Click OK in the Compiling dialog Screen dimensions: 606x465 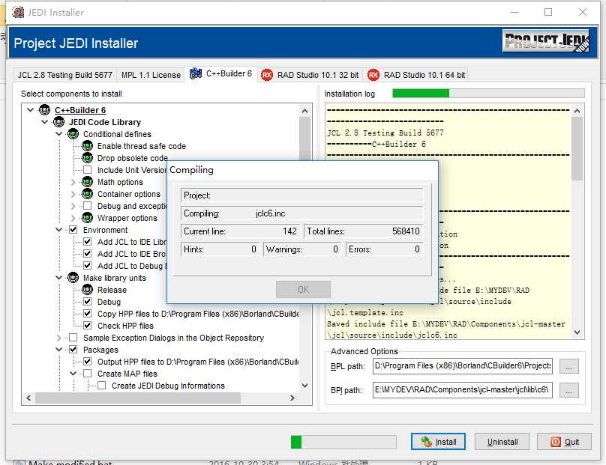(303, 289)
